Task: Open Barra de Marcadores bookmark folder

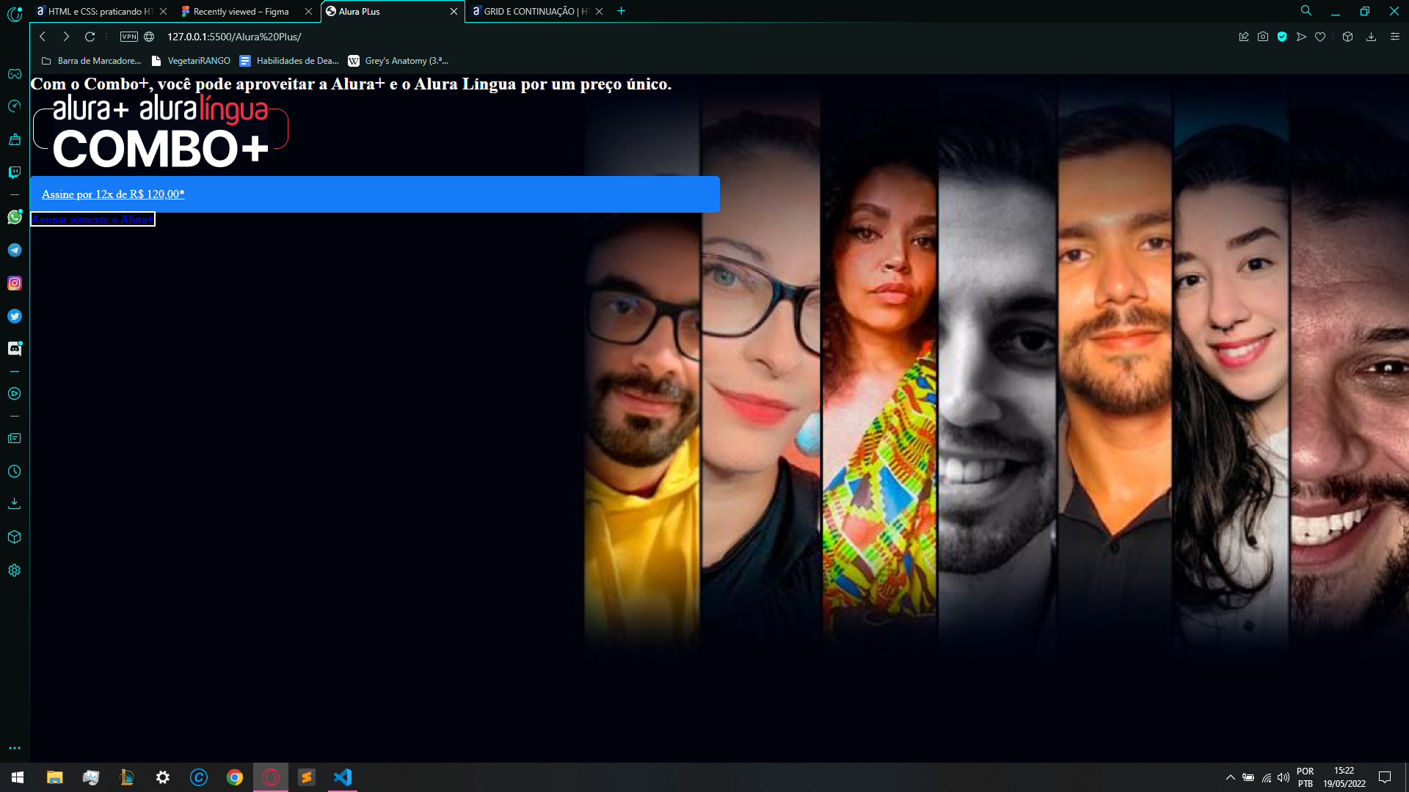Action: pyautogui.click(x=91, y=61)
